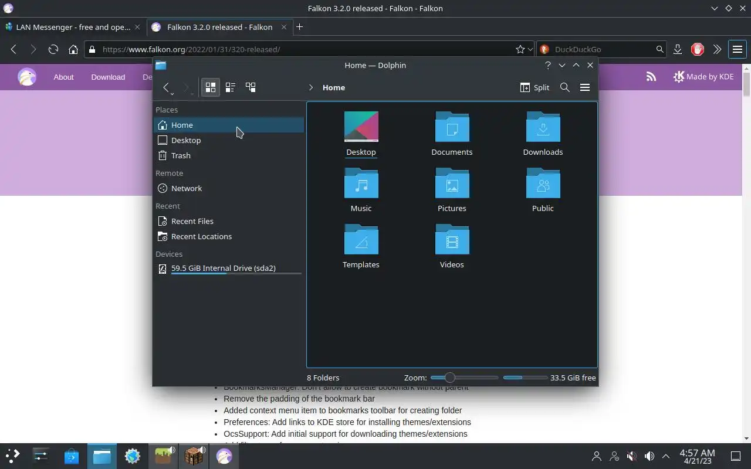
Task: Open Minecraft grass block taskbar icon
Action: (163, 456)
